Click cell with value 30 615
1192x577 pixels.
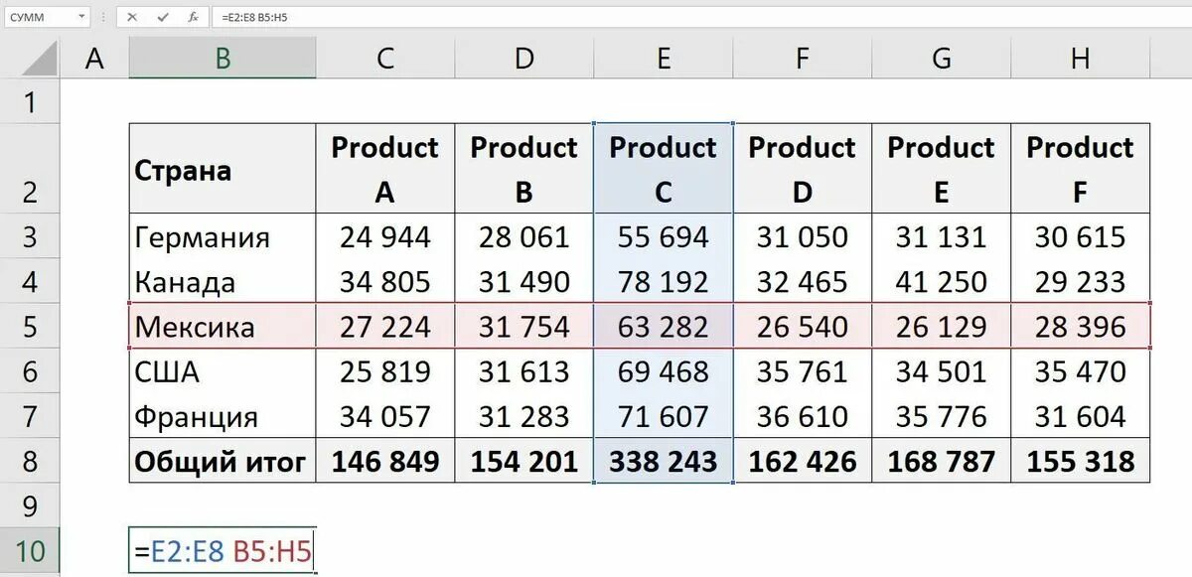1081,236
